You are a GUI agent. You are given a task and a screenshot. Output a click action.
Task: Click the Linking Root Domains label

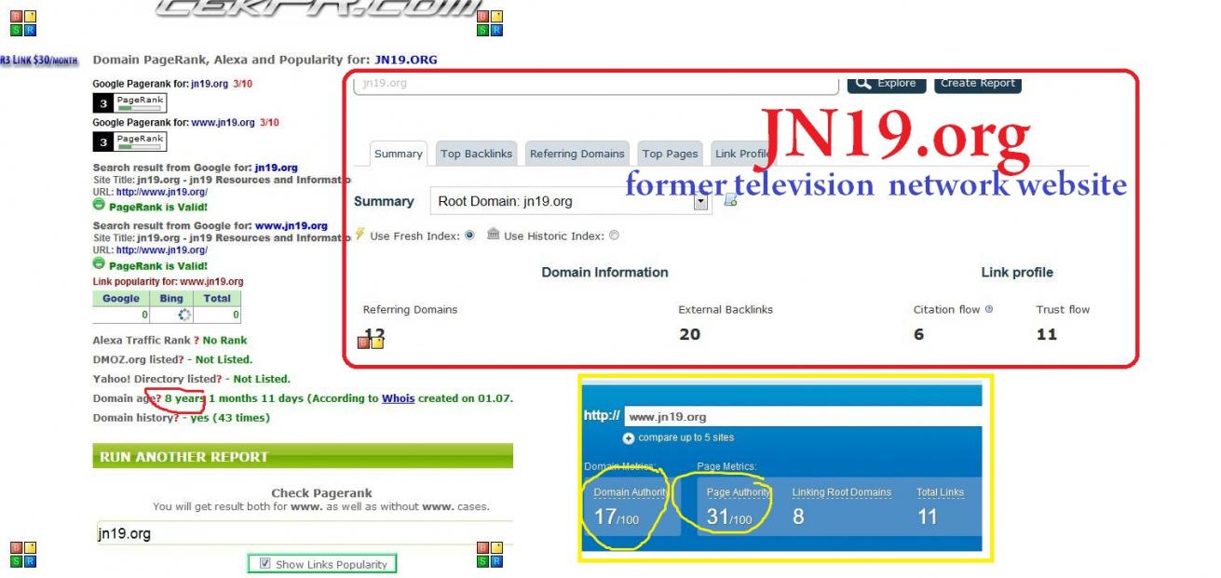click(x=842, y=492)
